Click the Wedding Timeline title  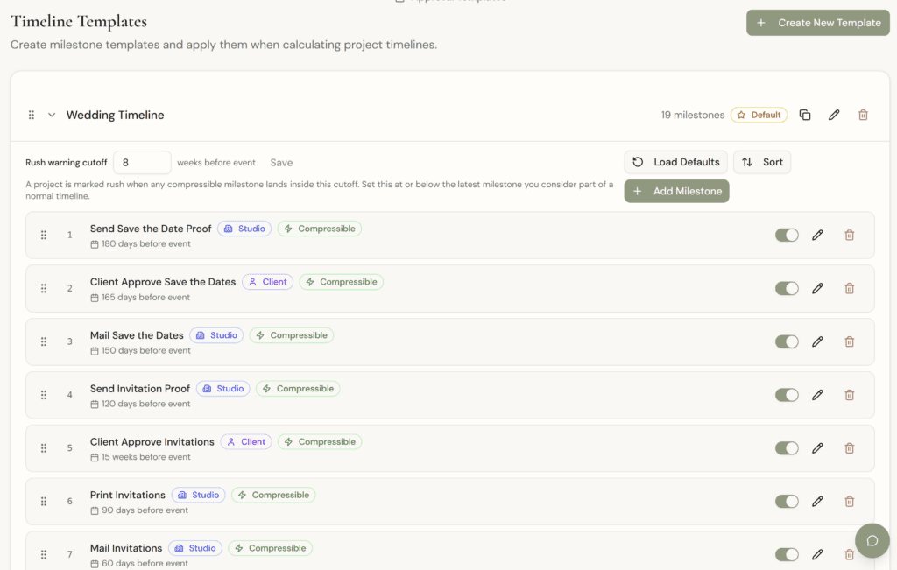115,115
